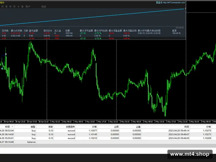216x162 pixels.
Task: Select the trade row opened at 05:05:01
Action: click(108, 138)
